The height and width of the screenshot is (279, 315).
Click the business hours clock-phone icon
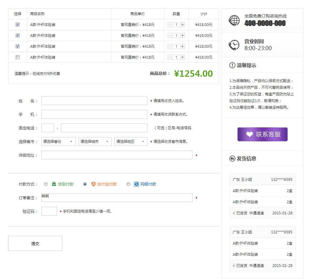coord(234,45)
